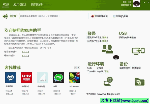Click the 客栈推荐 heading

(x=13, y=67)
